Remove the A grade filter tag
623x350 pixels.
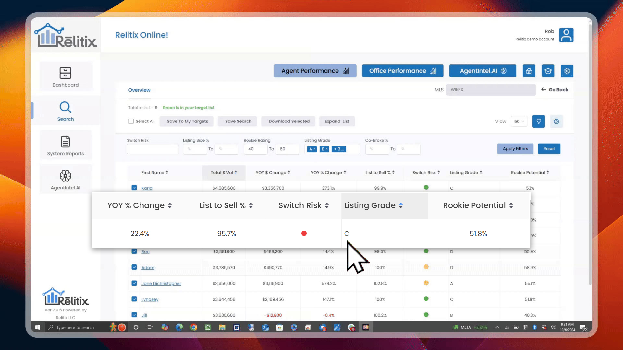314,149
